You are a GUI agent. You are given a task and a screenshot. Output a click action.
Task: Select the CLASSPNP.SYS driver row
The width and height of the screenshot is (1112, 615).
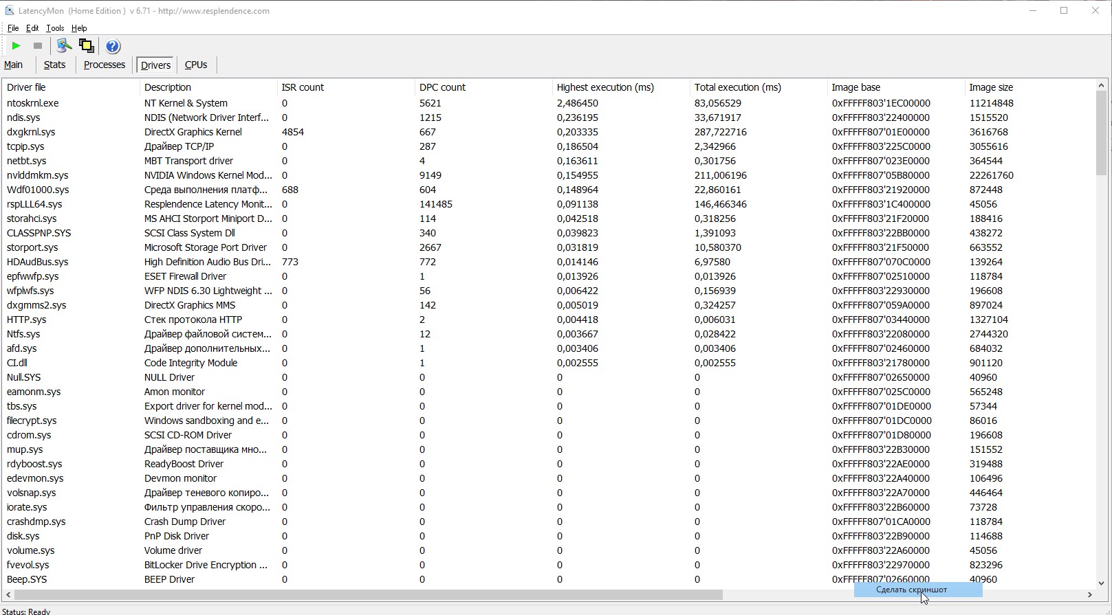coord(549,233)
